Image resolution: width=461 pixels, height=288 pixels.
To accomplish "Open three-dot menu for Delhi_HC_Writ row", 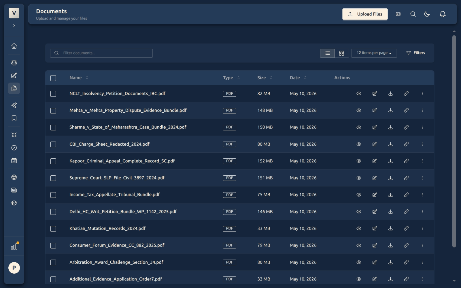I will pos(422,212).
